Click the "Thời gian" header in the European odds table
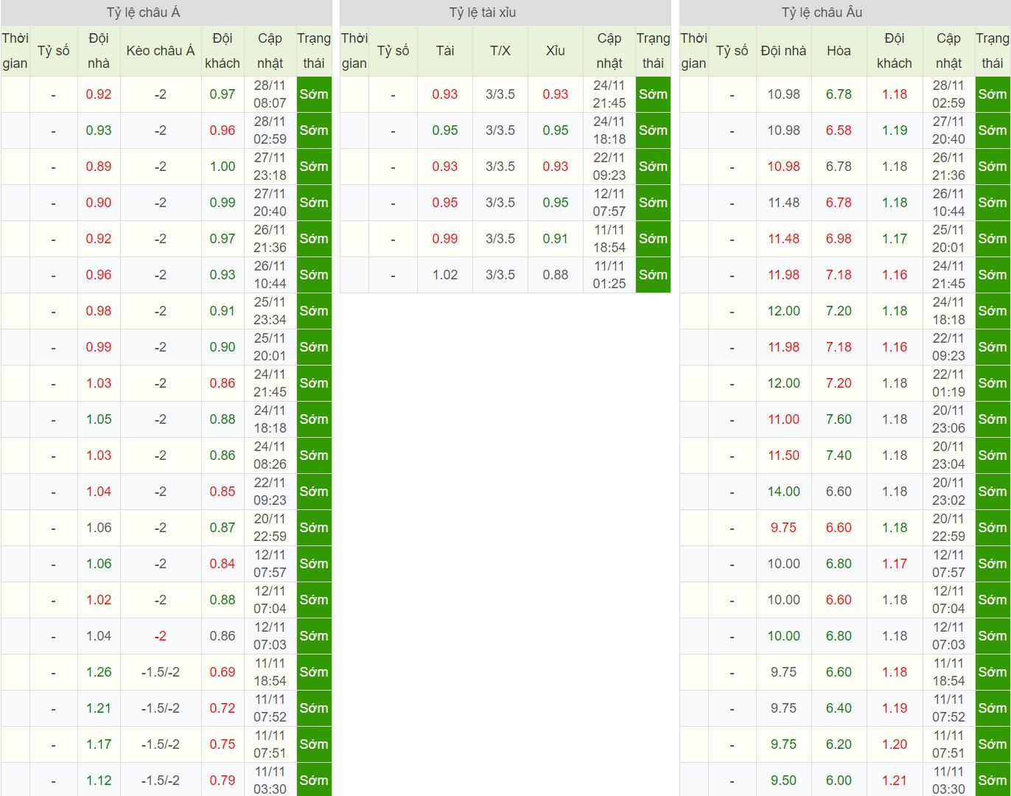Image resolution: width=1011 pixels, height=796 pixels. pos(693,51)
